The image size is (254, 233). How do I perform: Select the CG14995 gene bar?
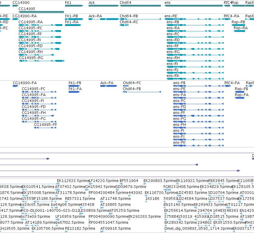(41, 12)
